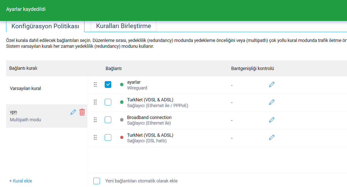Grab drag handle of ayarlar connection
Image resolution: width=347 pixels, height=187 pixels.
coord(95,85)
